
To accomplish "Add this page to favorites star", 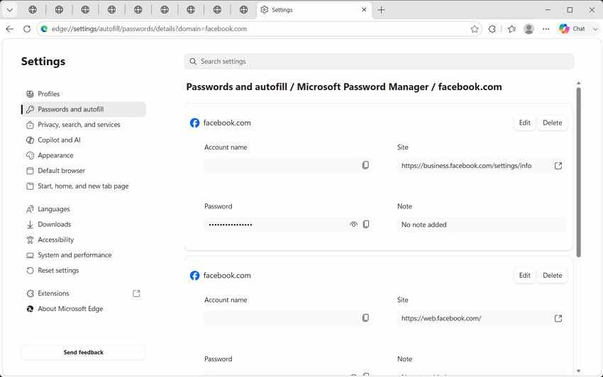I will (475, 29).
